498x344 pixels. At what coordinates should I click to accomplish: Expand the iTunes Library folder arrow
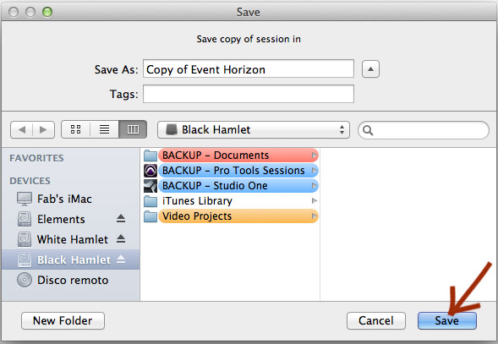[x=315, y=201]
